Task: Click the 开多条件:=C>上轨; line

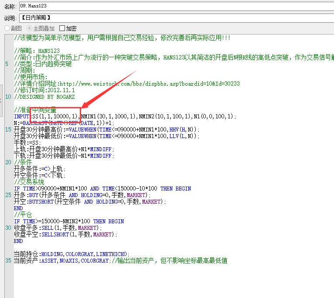Action: 39,169
